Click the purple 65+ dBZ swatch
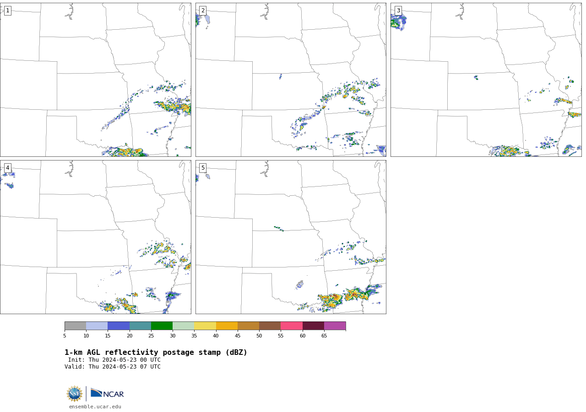 coord(335,326)
